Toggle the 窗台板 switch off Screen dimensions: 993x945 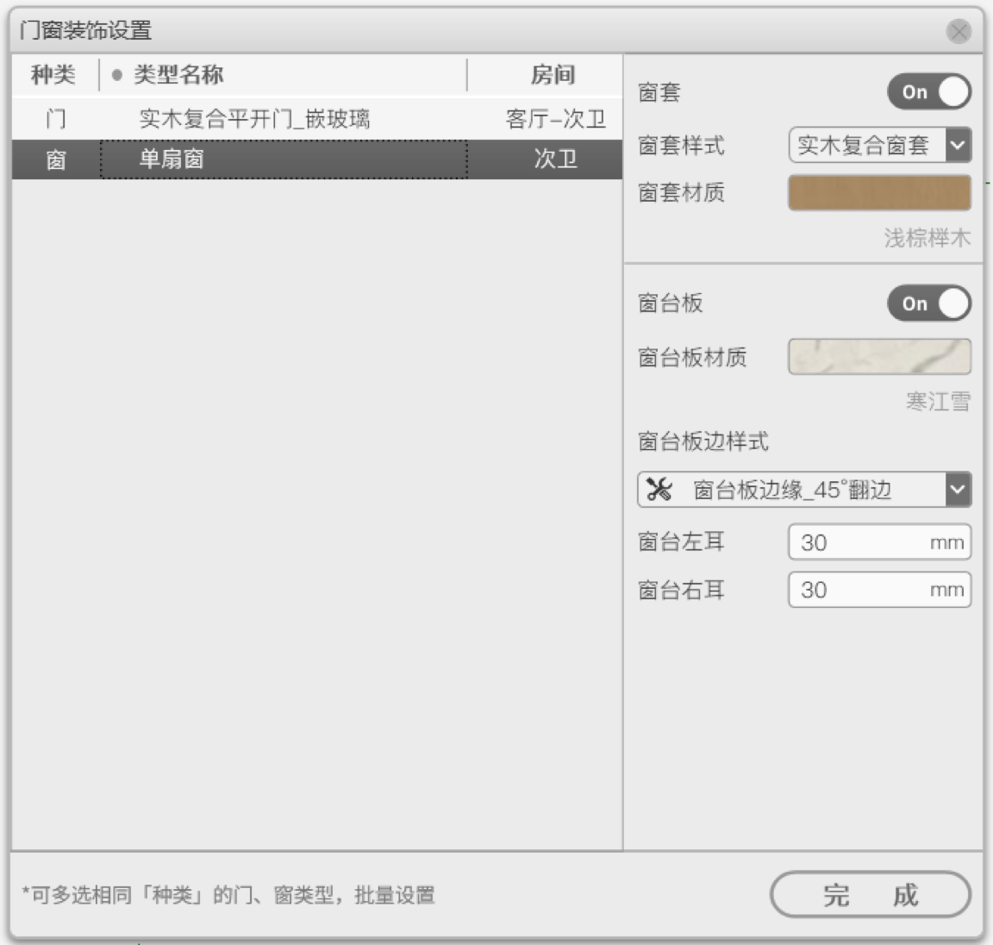[x=929, y=304]
